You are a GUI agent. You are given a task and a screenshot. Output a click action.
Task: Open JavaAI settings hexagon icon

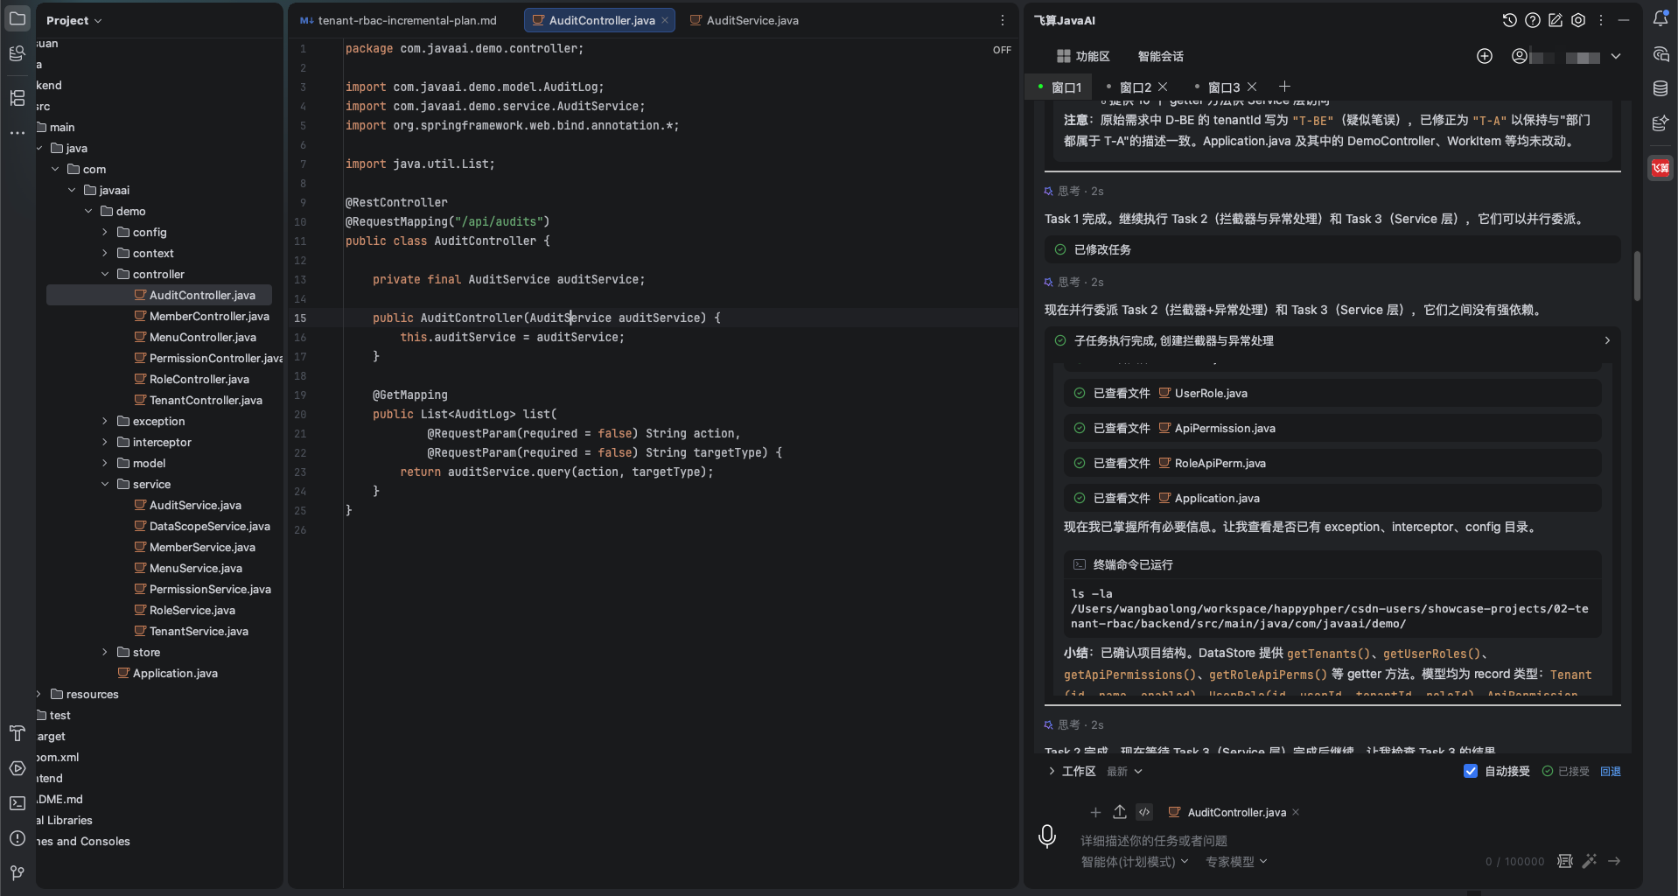coord(1578,20)
